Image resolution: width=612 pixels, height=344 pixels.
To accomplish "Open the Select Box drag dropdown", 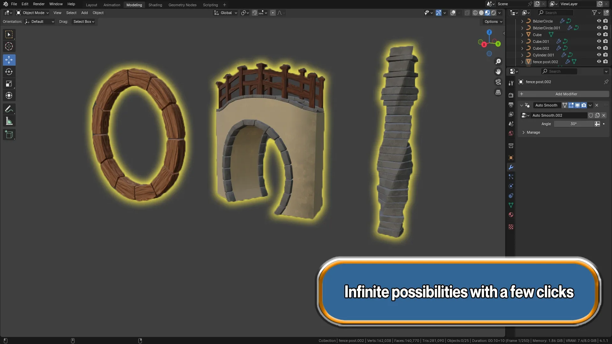I will (84, 22).
